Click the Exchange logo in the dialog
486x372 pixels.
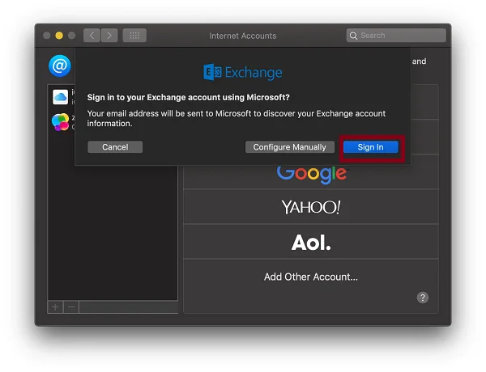[243, 72]
